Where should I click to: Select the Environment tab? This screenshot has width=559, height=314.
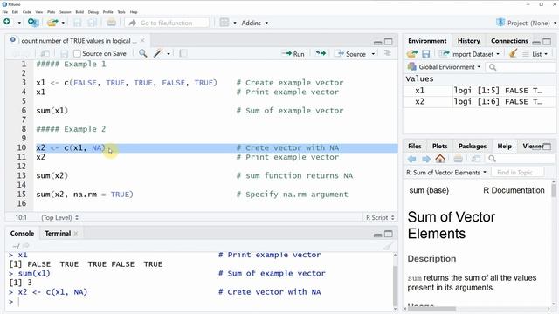coord(427,41)
